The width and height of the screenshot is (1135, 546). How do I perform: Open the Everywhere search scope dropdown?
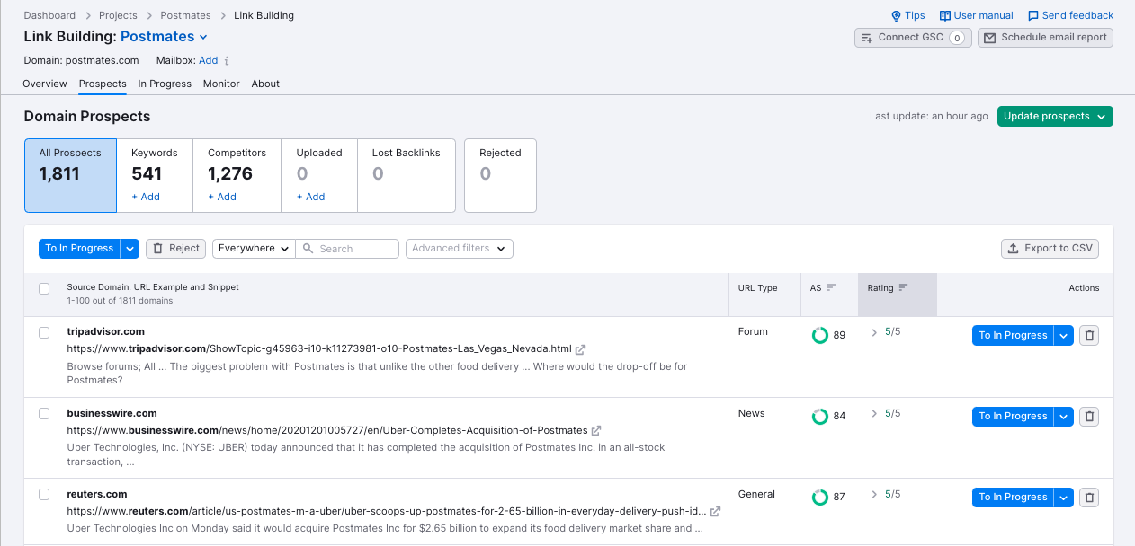254,249
